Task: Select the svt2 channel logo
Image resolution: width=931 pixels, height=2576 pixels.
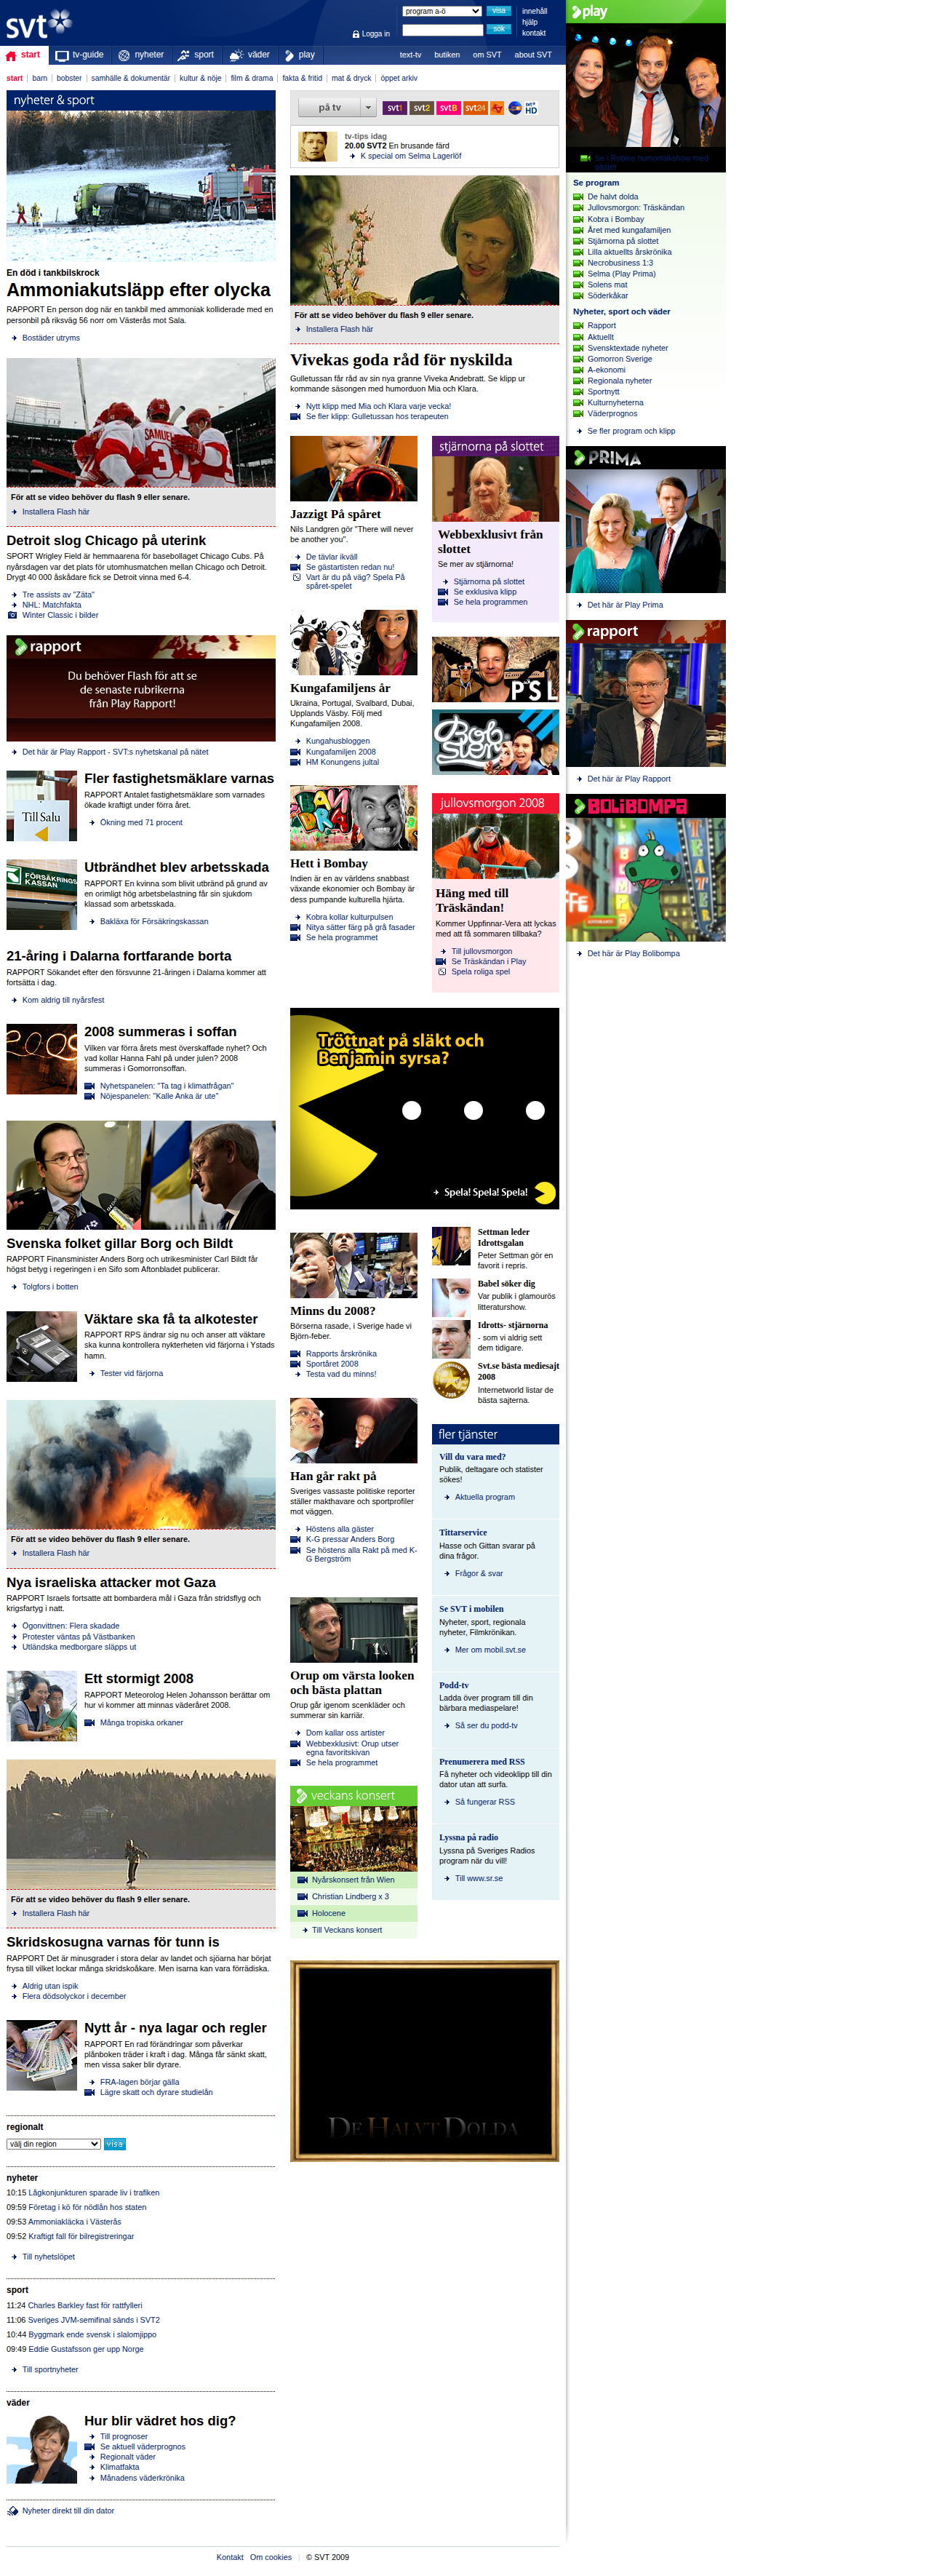Action: click(x=421, y=108)
